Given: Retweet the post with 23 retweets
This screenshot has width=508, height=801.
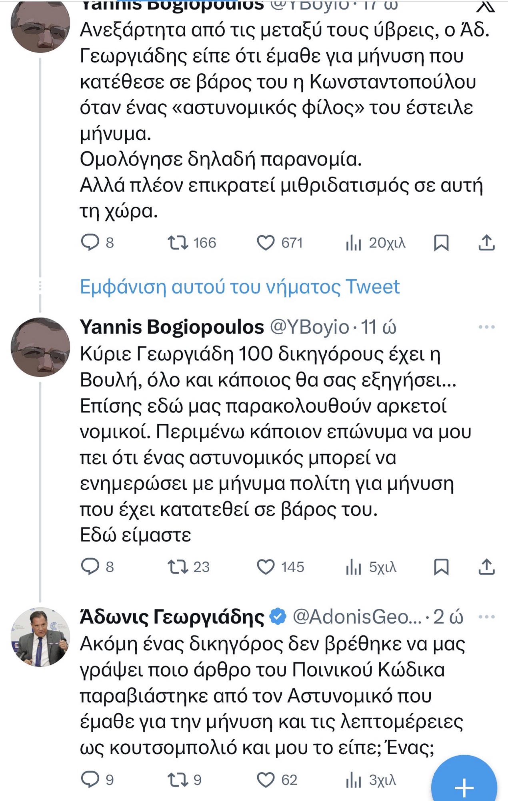Looking at the screenshot, I should (x=178, y=567).
